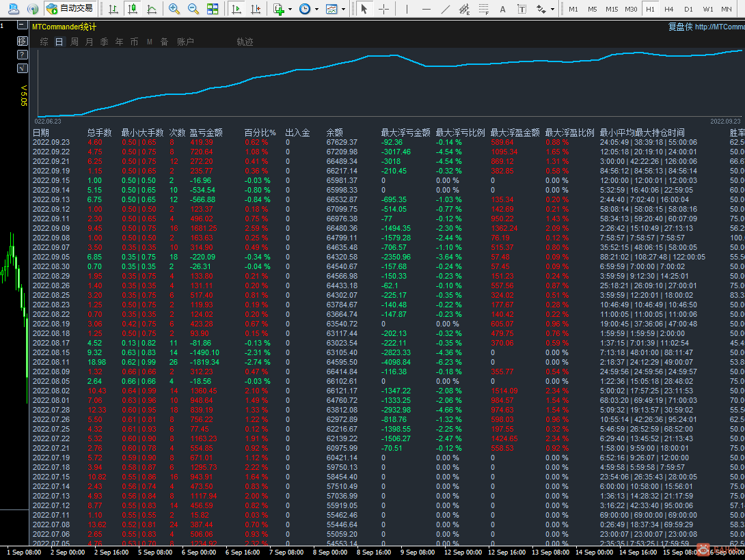Click the 最大浮亏金额 column header
745x560 pixels.
[x=405, y=133]
